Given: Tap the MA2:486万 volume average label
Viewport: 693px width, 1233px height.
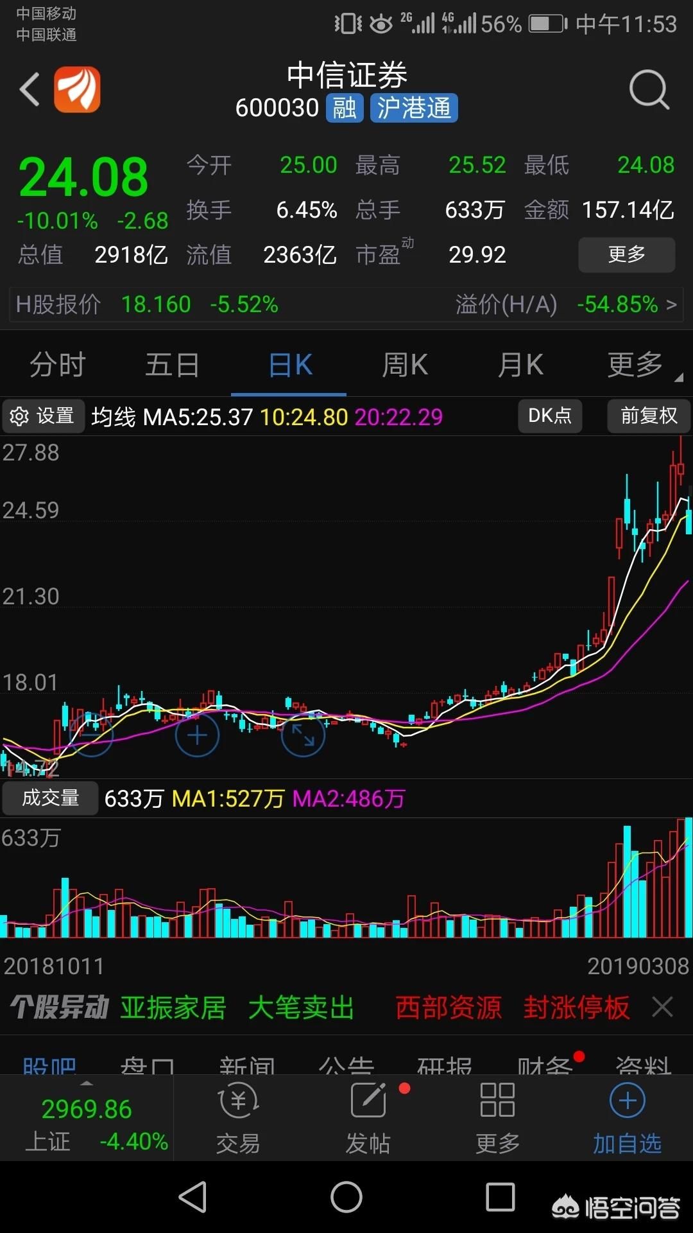Looking at the screenshot, I should tap(348, 799).
